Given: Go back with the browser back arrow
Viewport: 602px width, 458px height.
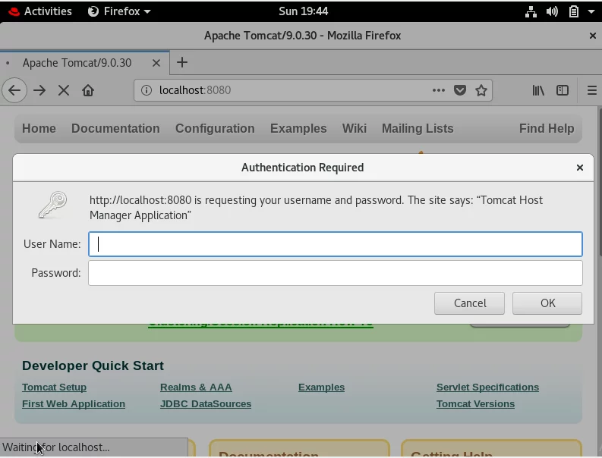Looking at the screenshot, I should (x=14, y=90).
